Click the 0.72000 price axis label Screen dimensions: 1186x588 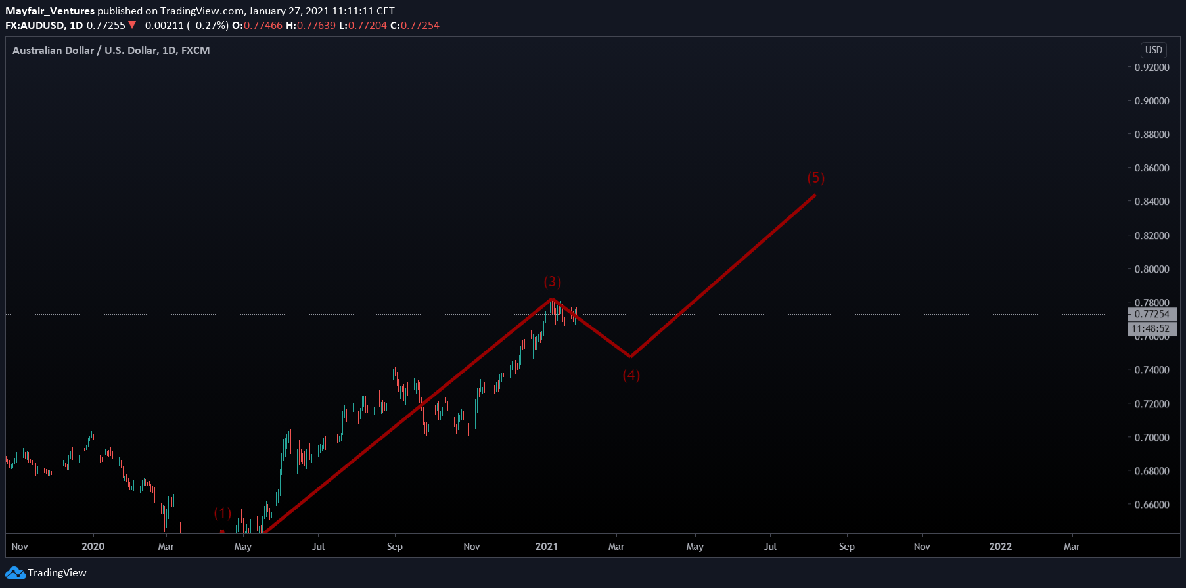point(1152,404)
